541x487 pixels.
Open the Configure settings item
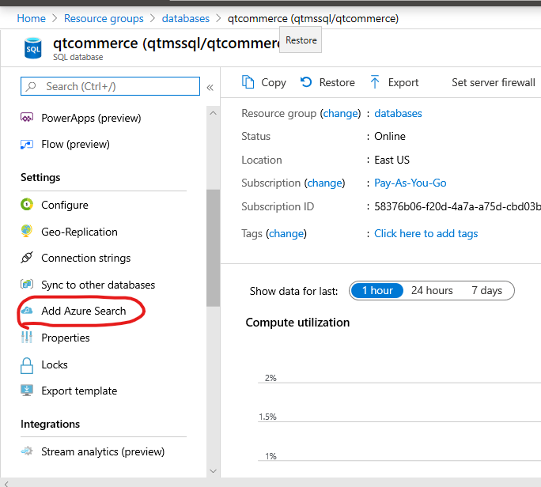click(x=64, y=205)
